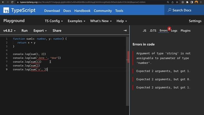
Task: Click the 'Errors in code' heading
Action: pyautogui.click(x=143, y=44)
